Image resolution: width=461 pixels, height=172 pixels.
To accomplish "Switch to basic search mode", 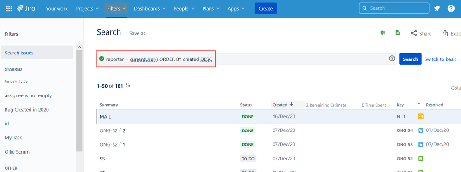I will pyautogui.click(x=440, y=59).
